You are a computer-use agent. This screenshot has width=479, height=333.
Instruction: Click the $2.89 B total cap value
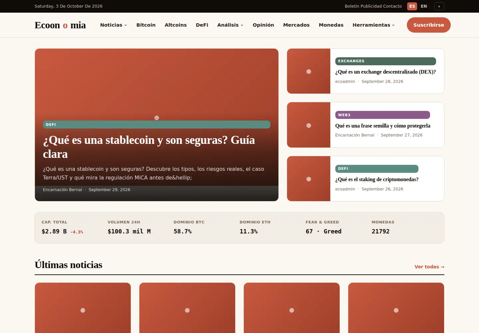(x=54, y=231)
